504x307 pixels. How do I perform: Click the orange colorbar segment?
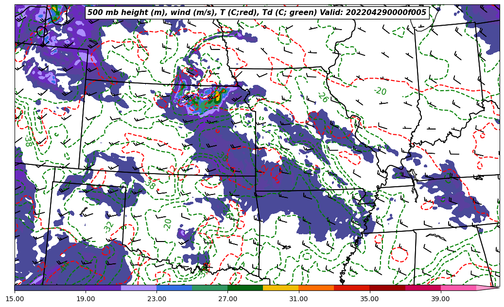pyautogui.click(x=316, y=288)
